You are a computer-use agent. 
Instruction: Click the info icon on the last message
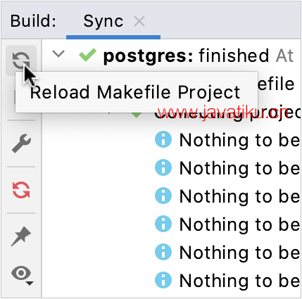pos(163,280)
